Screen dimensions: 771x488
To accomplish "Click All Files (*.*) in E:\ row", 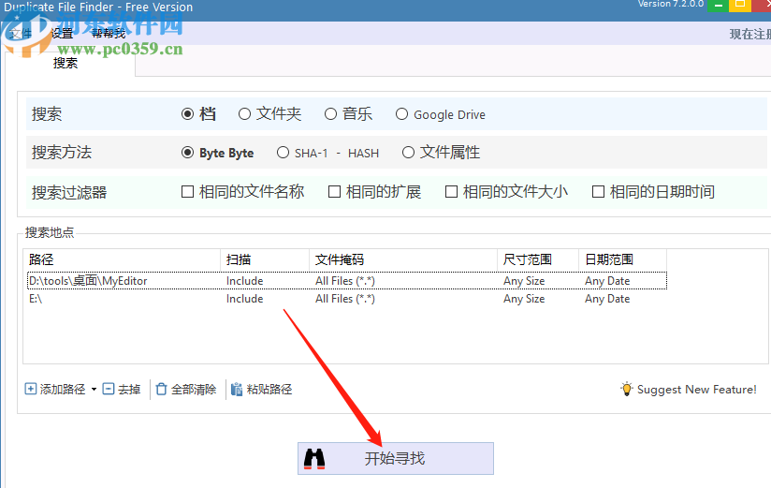I will tap(345, 299).
